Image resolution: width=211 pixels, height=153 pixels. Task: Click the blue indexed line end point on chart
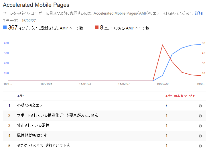point(201,44)
